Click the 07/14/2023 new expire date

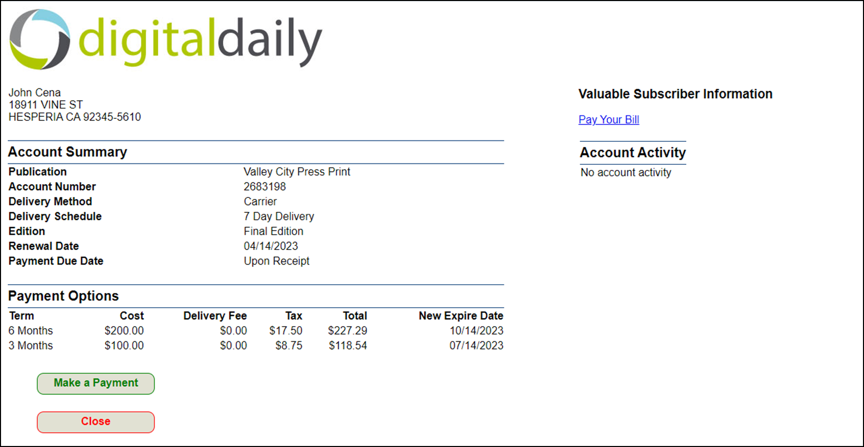(x=476, y=345)
